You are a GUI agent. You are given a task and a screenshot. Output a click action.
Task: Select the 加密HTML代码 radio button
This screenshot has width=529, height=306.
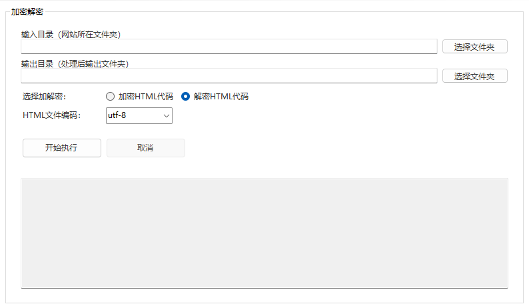[111, 96]
